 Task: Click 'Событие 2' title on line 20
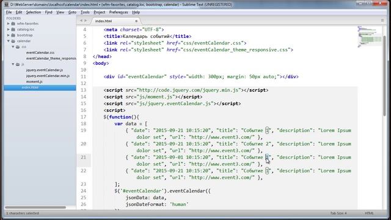(x=255, y=144)
